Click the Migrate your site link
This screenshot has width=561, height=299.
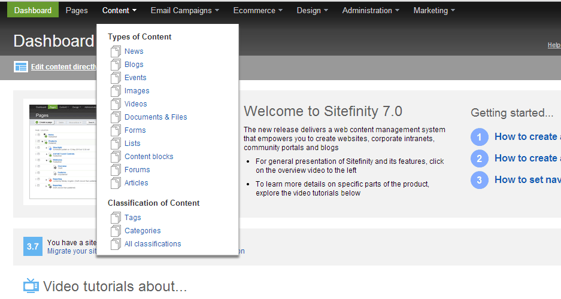[72, 251]
